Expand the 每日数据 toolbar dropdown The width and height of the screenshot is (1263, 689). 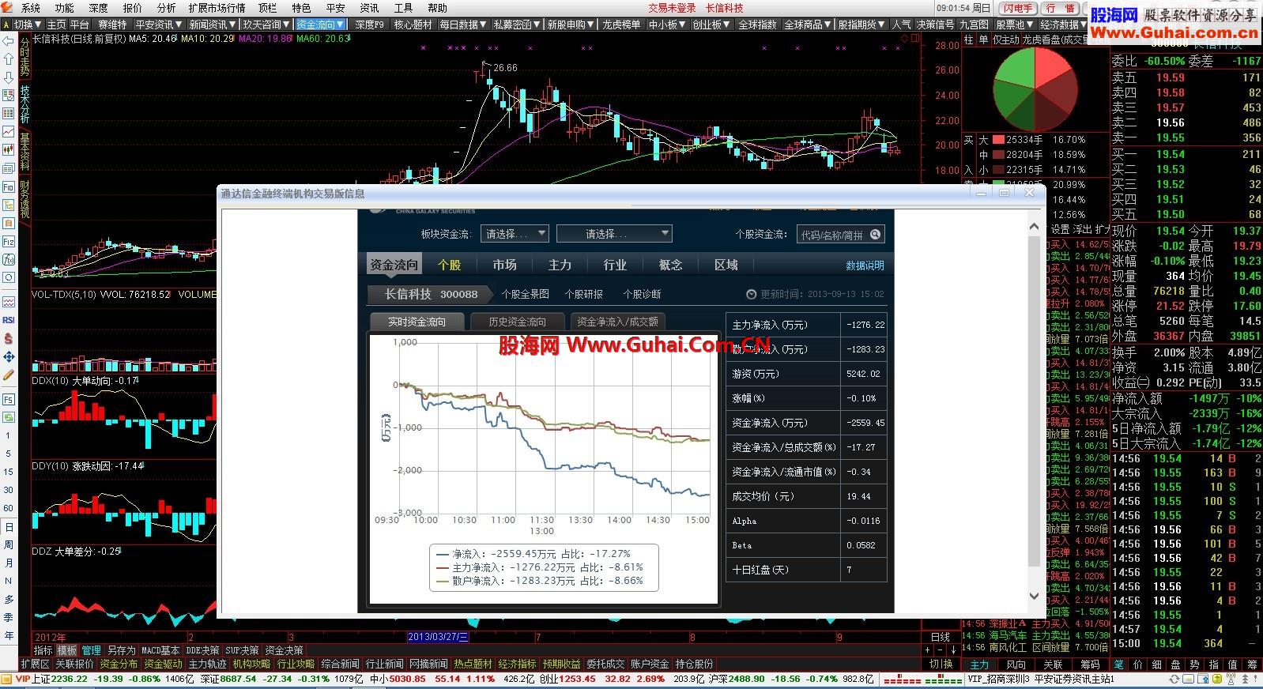[x=465, y=24]
